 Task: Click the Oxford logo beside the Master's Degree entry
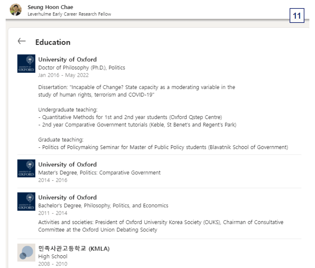click(26, 168)
